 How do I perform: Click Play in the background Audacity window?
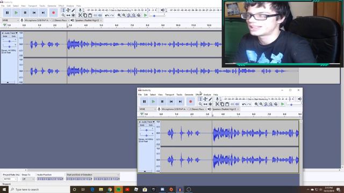pyautogui.click(x=16, y=13)
